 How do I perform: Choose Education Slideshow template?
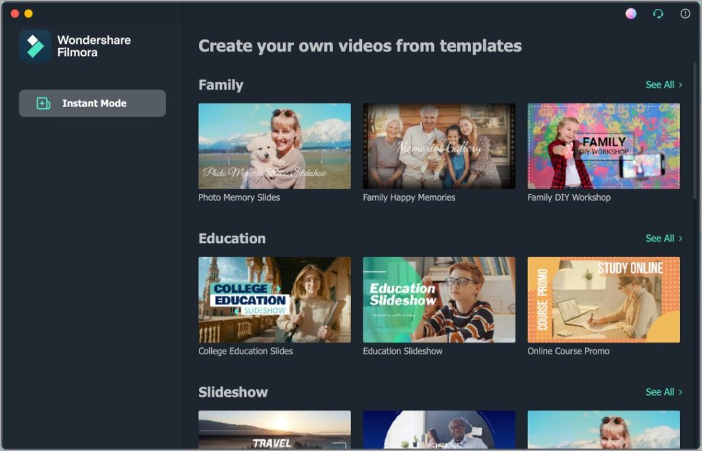pyautogui.click(x=439, y=300)
